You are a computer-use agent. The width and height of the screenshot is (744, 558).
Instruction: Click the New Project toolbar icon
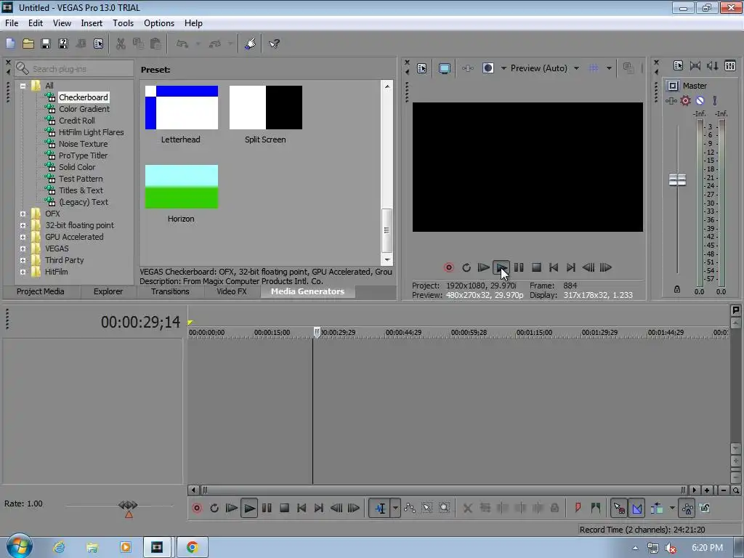click(10, 44)
